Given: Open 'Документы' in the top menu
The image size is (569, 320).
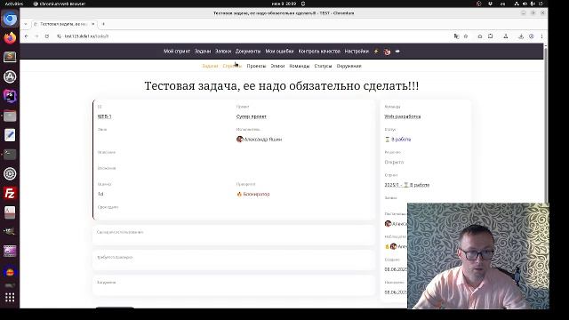Looking at the screenshot, I should (248, 52).
